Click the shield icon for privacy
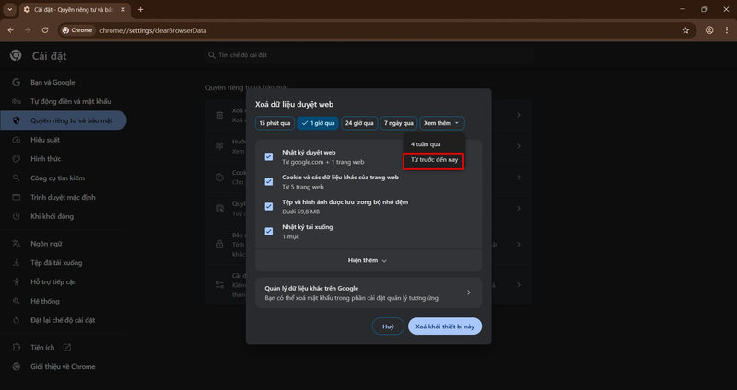The image size is (737, 390). coord(17,120)
